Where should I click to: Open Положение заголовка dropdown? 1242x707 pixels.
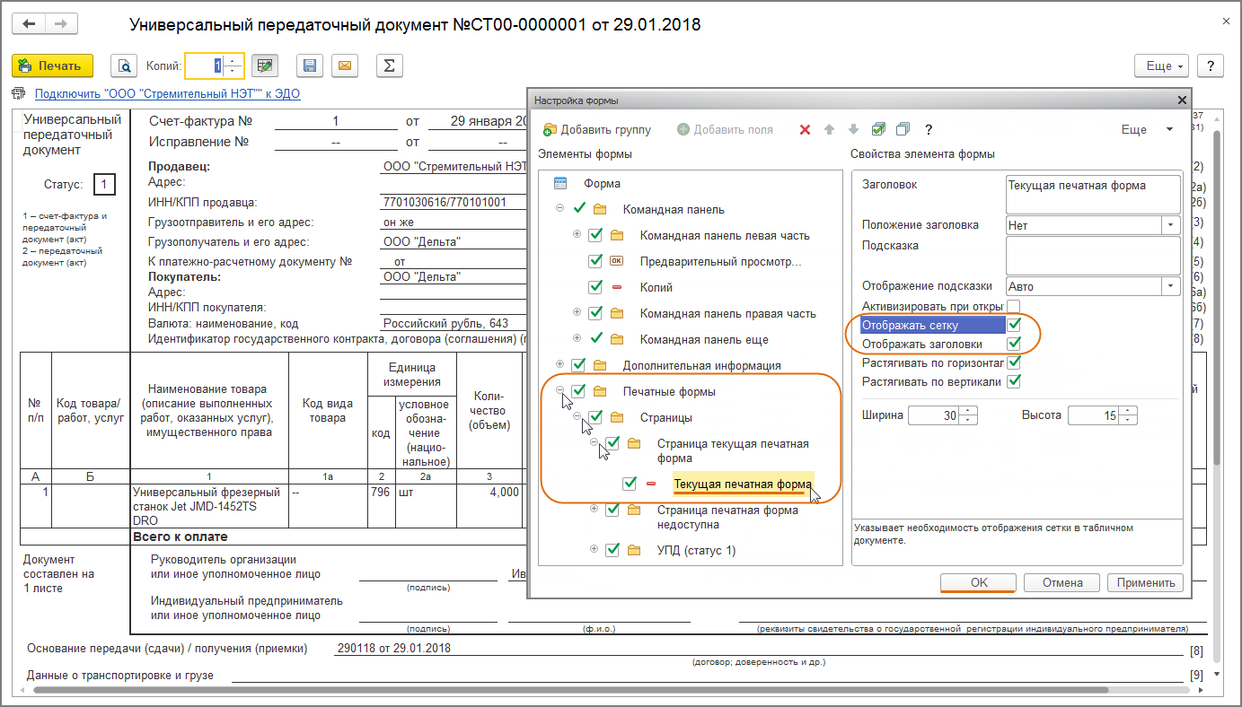click(1171, 225)
